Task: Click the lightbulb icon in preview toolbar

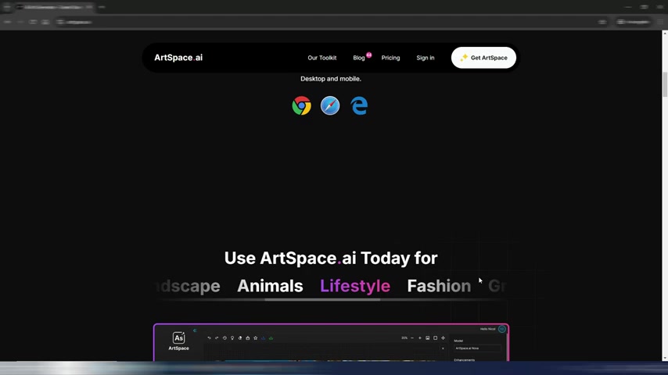Action: pos(232,338)
